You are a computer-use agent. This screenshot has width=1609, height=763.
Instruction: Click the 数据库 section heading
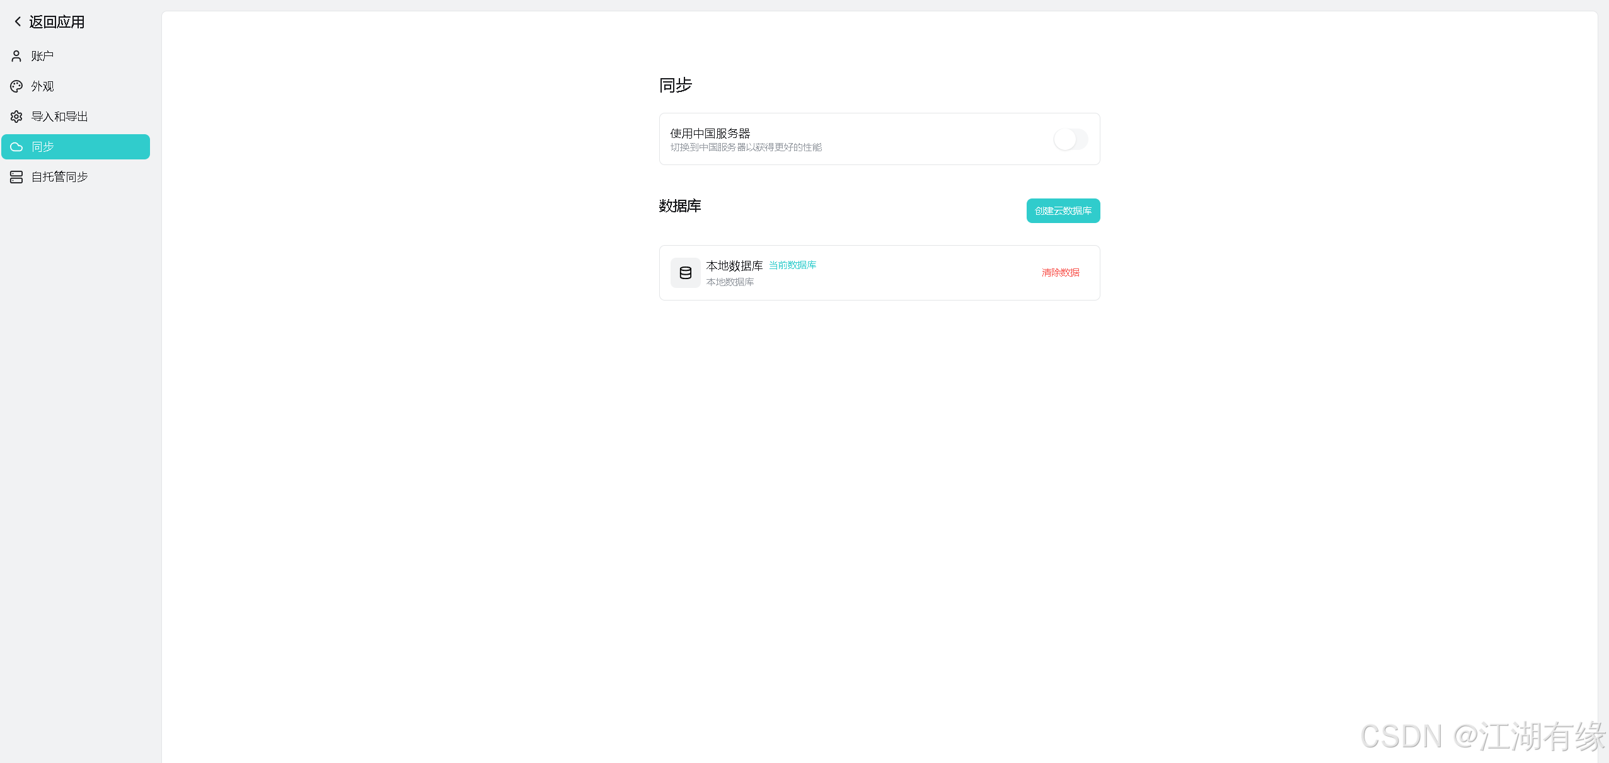click(x=679, y=206)
